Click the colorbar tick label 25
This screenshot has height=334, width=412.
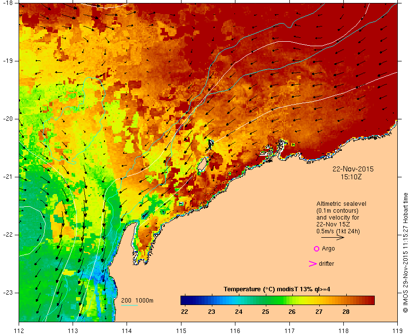pos(265,311)
